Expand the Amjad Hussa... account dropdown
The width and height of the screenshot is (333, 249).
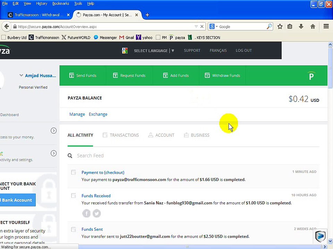point(21,75)
